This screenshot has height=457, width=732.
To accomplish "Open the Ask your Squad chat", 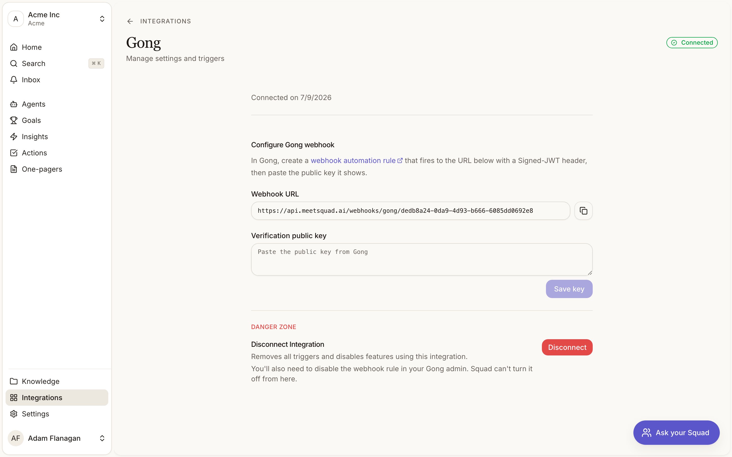I will pos(676,433).
